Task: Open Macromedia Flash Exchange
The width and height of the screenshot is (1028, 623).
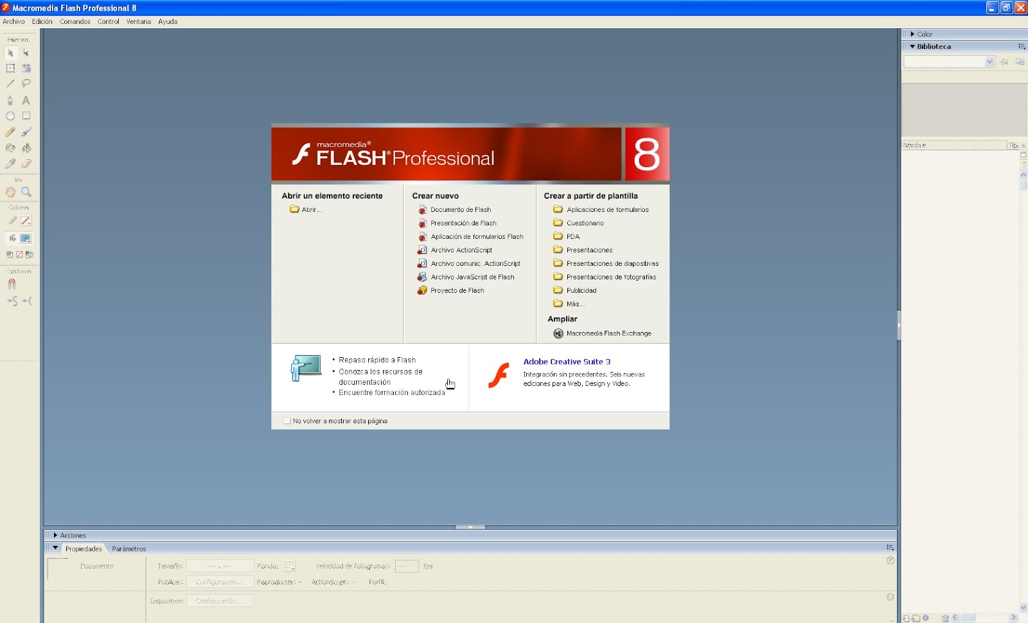Action: (x=608, y=333)
